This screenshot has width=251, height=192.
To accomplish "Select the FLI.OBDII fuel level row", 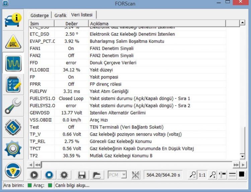I will coord(127,70).
